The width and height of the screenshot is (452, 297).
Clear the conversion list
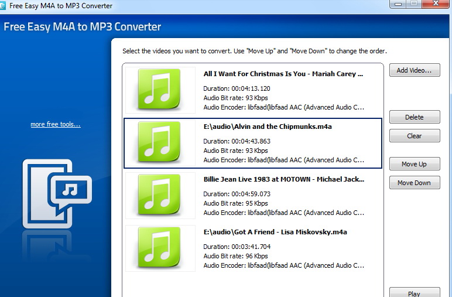click(x=415, y=136)
